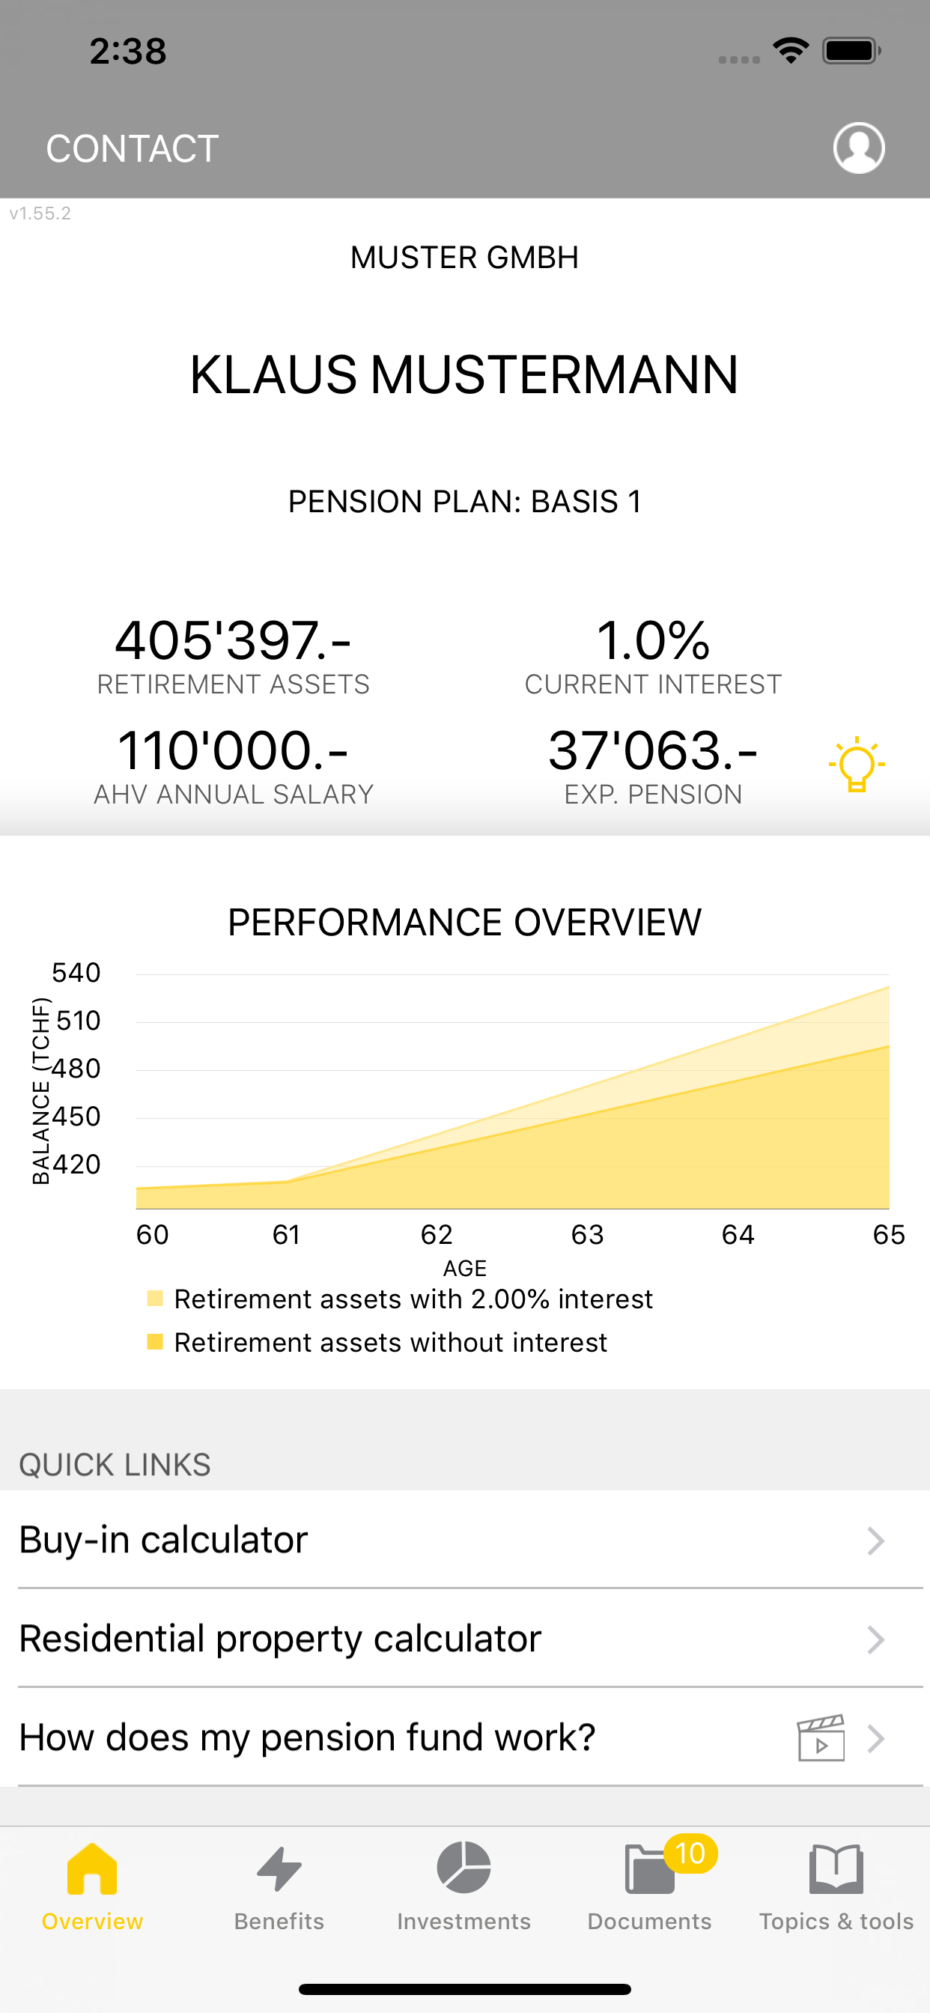Tap the Topics & tools book icon
This screenshot has height=2013, width=930.
pyautogui.click(x=836, y=1868)
